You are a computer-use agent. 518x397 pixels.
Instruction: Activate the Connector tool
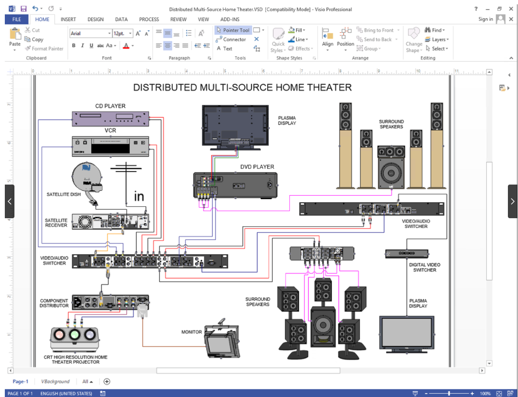(x=231, y=39)
